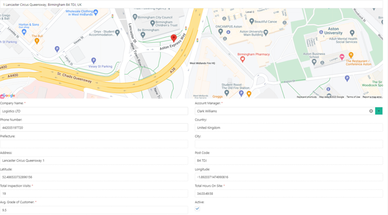Click the Aston Business School pin
388x215 pixels.
point(314,62)
